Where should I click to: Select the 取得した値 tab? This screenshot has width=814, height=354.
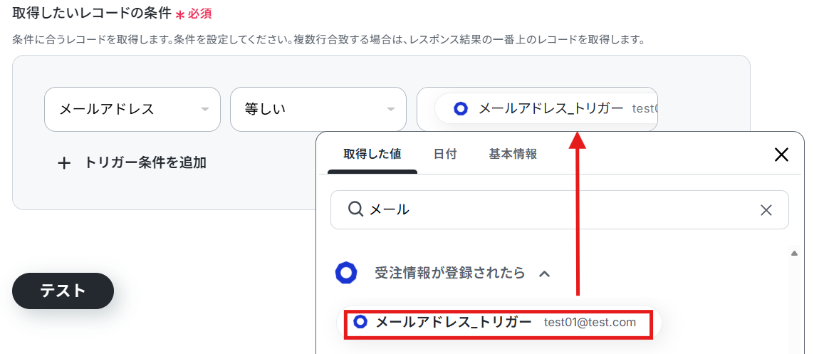372,154
